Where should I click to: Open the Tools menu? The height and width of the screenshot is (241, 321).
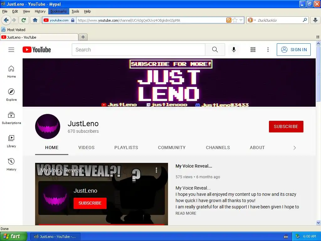coord(75,11)
